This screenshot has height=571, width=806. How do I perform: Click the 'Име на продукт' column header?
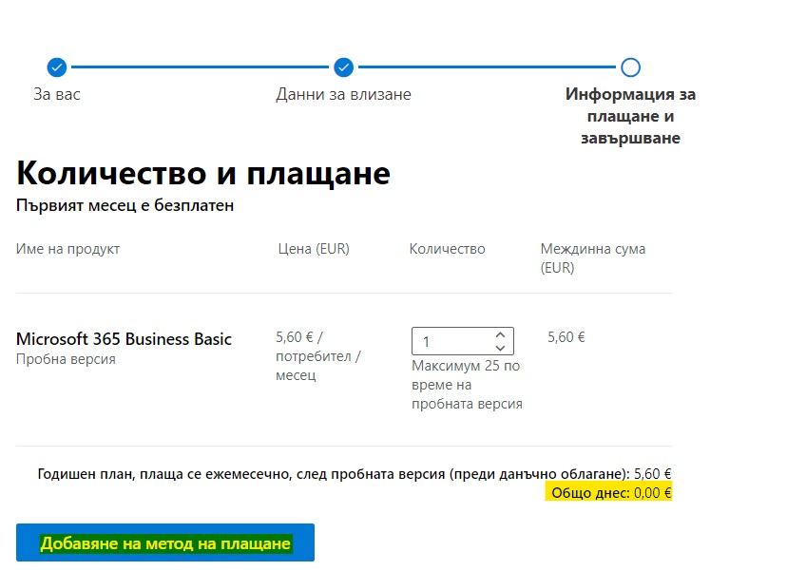[x=67, y=249]
